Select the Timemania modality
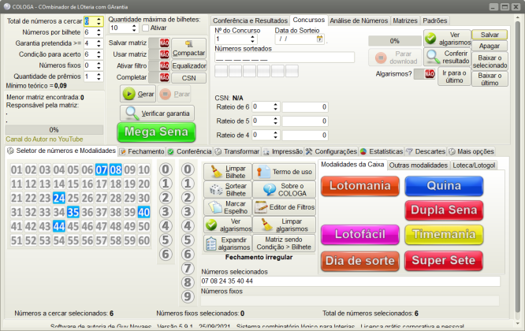 444,234
